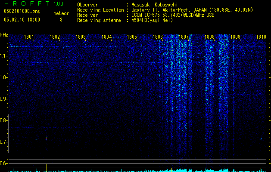Click the 1807 time axis label
Viewport: 271px width, 172px height.
[x=184, y=37]
